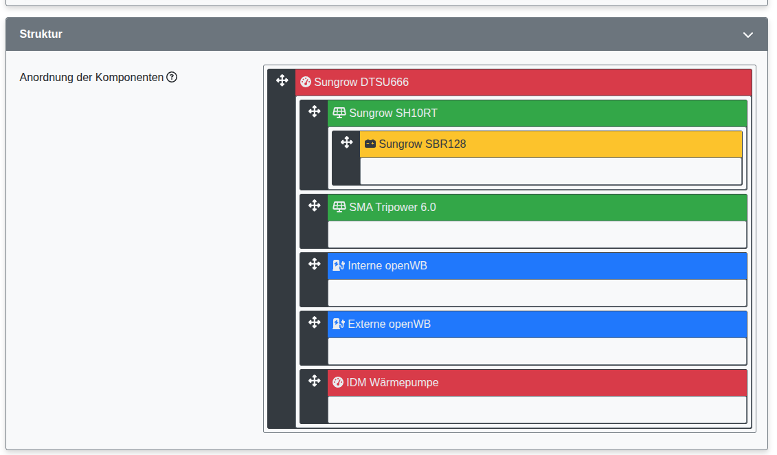This screenshot has height=455, width=777.
Task: Select the Sungrow SBR128 battery label
Action: (423, 144)
